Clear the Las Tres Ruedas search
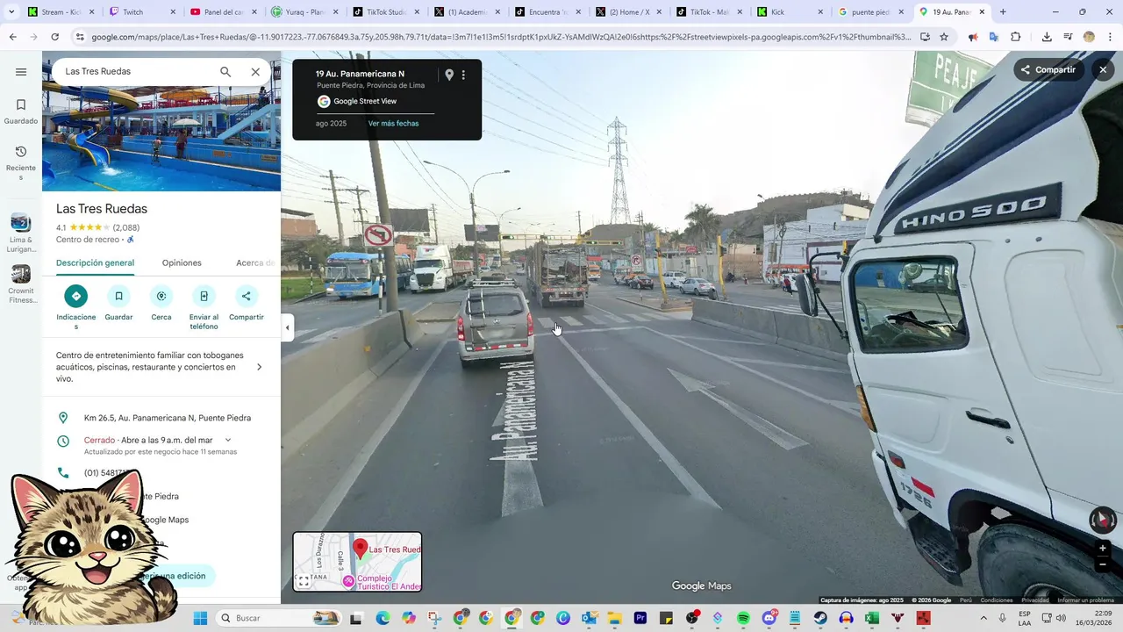 pos(255,72)
